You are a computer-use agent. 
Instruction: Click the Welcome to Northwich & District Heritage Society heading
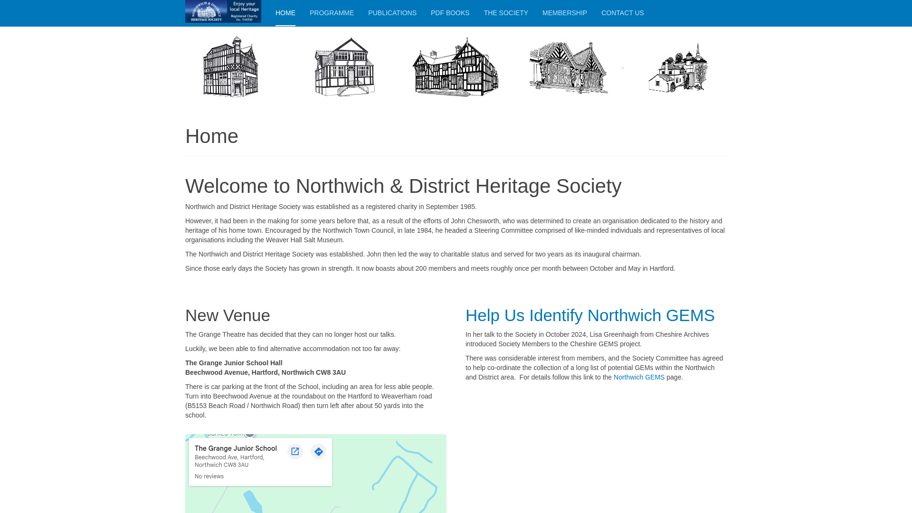click(403, 186)
